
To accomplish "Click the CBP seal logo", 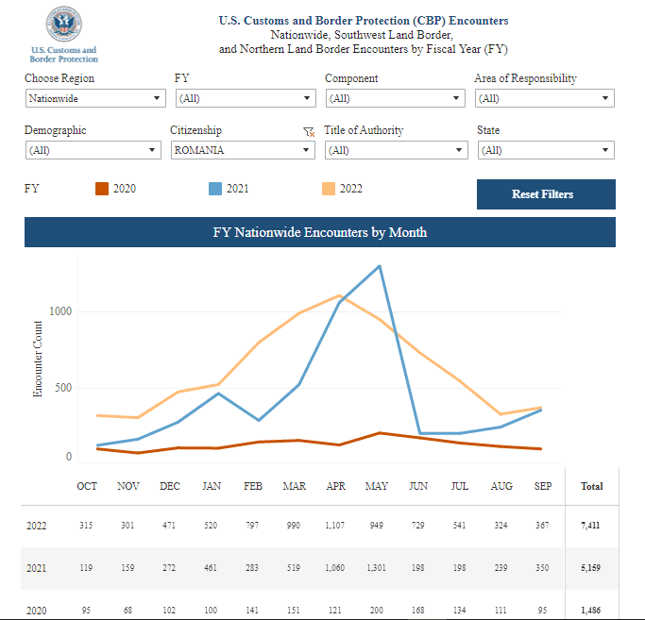I will [63, 25].
